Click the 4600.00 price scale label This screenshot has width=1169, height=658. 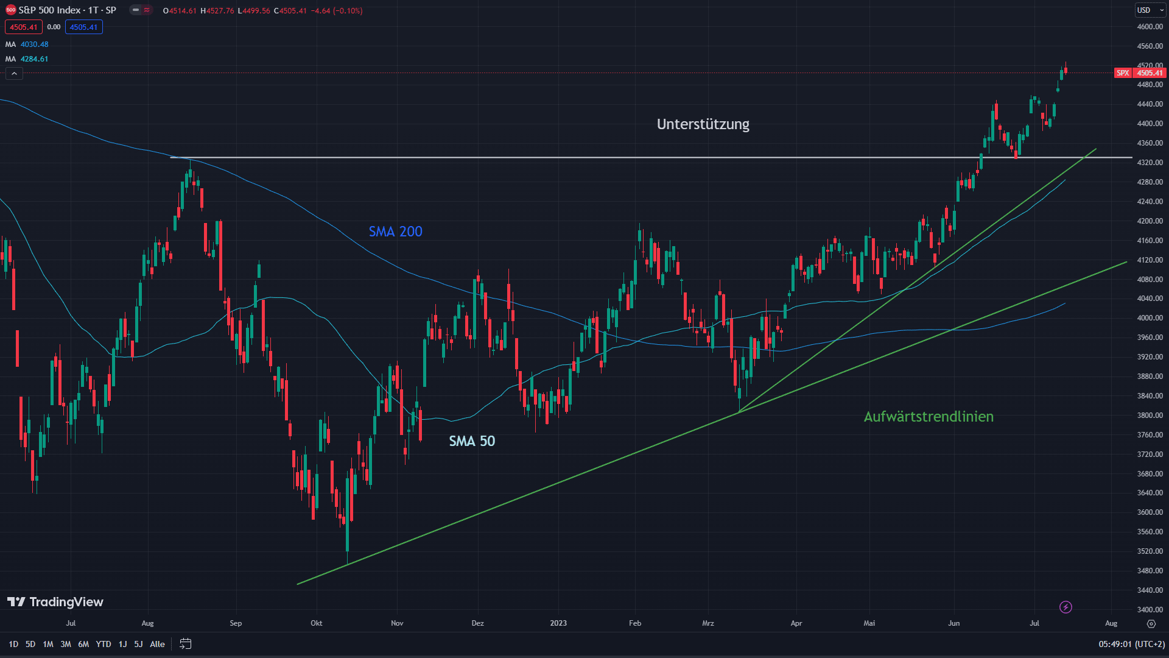[1150, 27]
